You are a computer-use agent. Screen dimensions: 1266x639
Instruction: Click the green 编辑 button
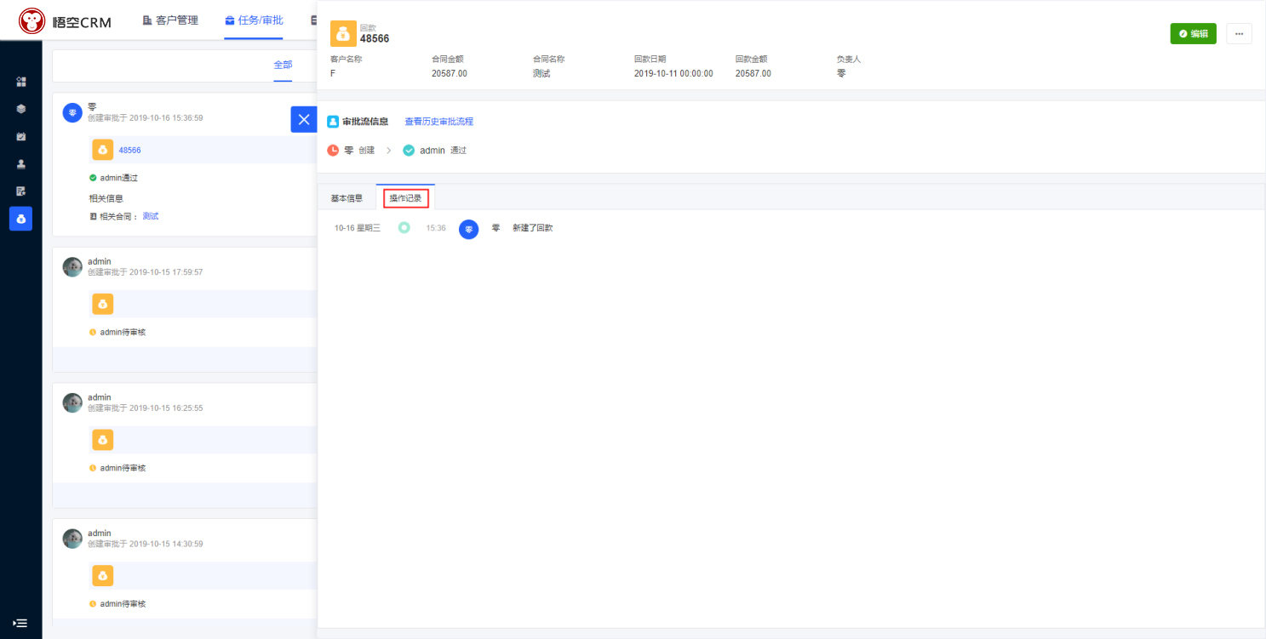(1193, 33)
